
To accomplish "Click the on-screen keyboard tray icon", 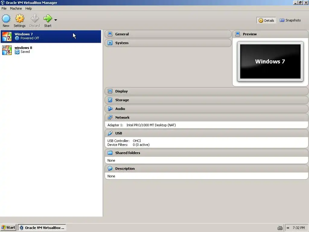I will pos(280,228).
